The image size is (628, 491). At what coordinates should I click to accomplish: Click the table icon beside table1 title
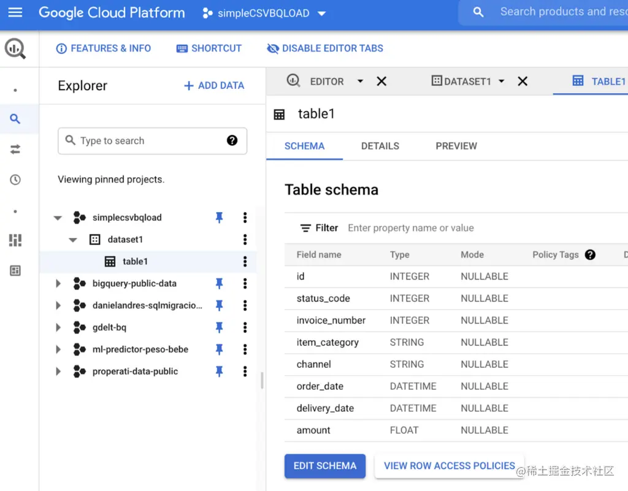click(x=279, y=115)
